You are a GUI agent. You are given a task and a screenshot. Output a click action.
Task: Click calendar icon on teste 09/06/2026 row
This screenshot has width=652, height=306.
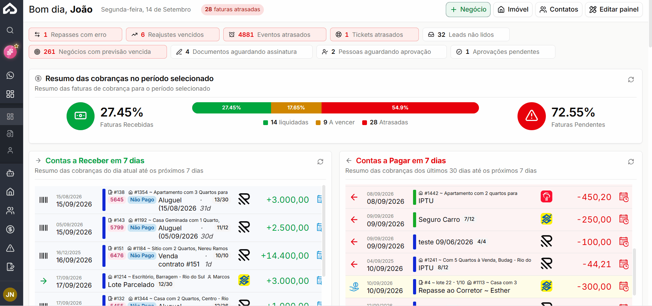[x=624, y=242]
